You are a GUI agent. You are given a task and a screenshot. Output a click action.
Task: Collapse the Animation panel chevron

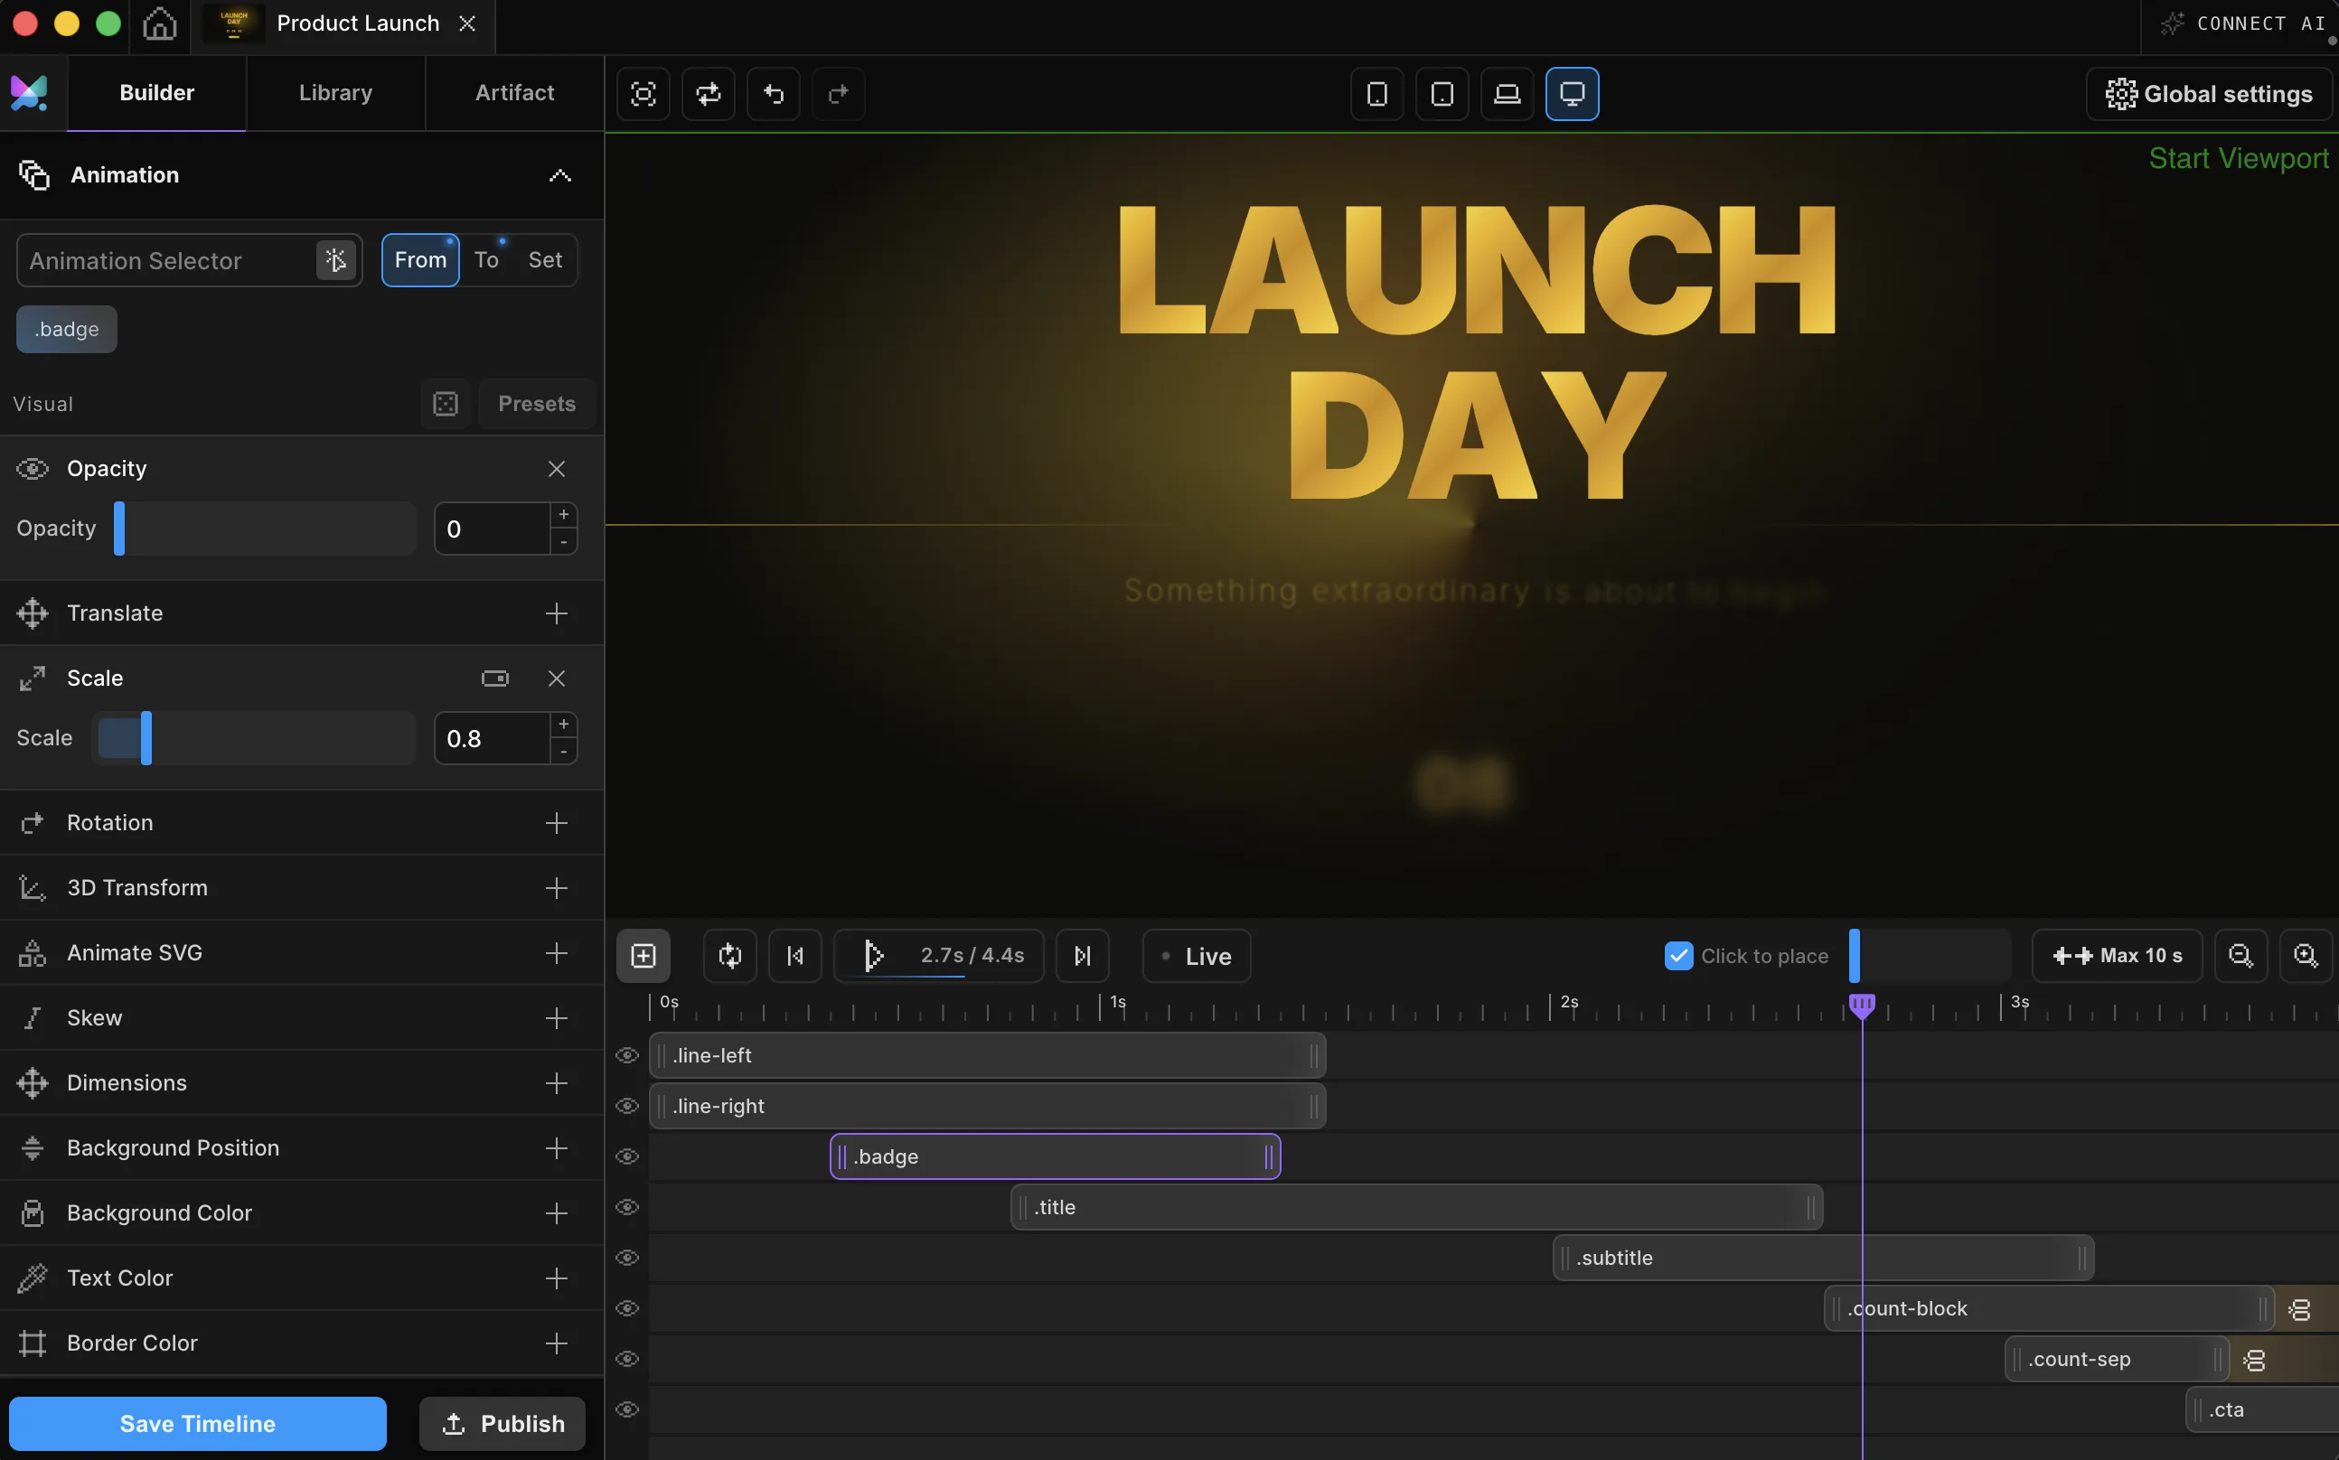click(560, 174)
